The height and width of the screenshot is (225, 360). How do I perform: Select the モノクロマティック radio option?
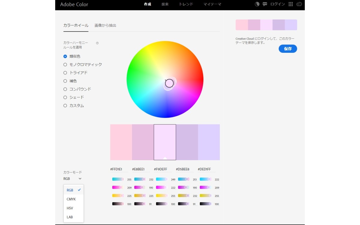[x=65, y=64]
